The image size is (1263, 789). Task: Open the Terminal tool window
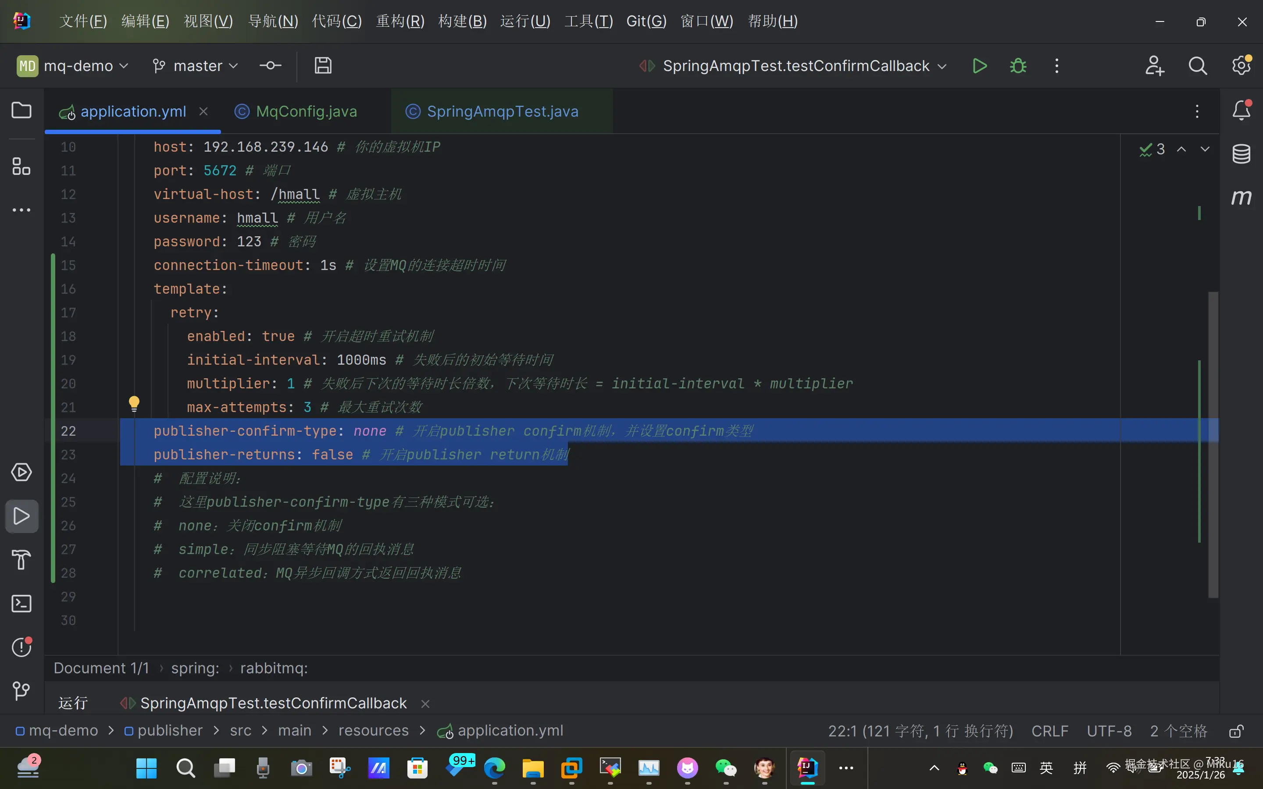click(21, 604)
